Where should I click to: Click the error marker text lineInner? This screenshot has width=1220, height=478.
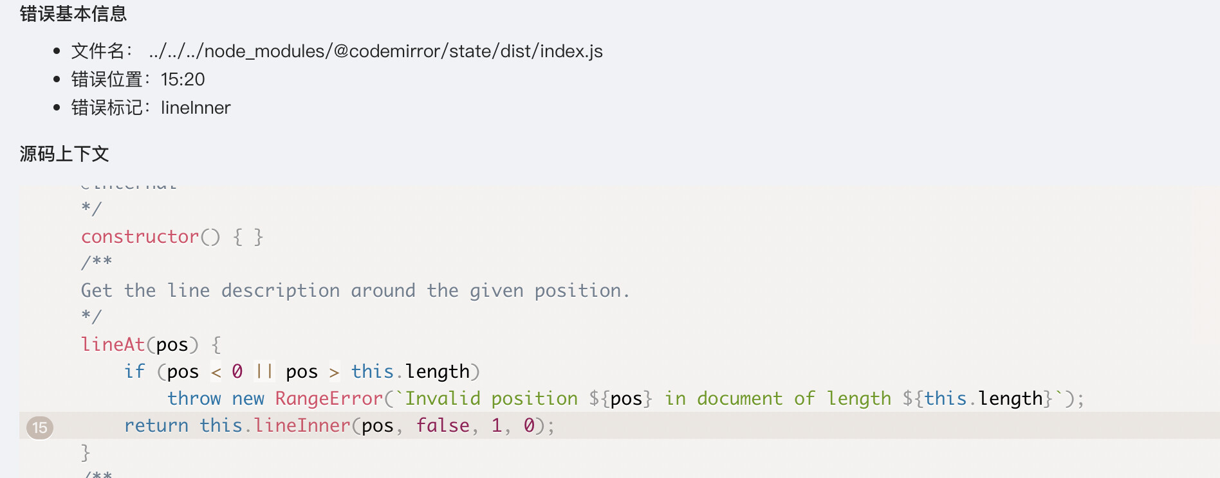click(x=196, y=107)
